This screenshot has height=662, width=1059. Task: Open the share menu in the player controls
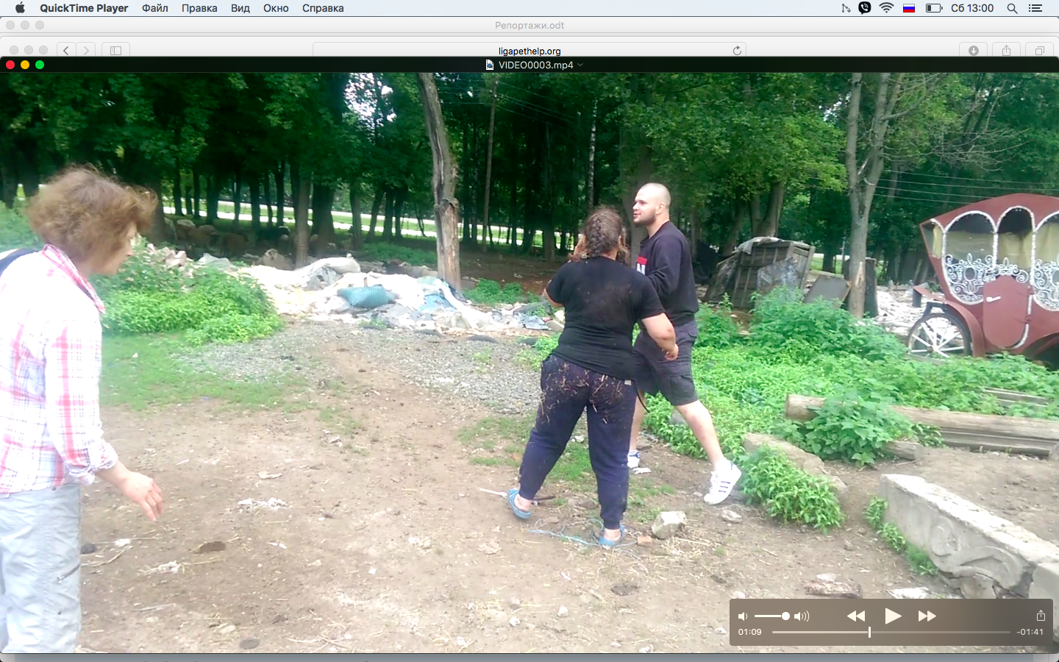point(1041,616)
